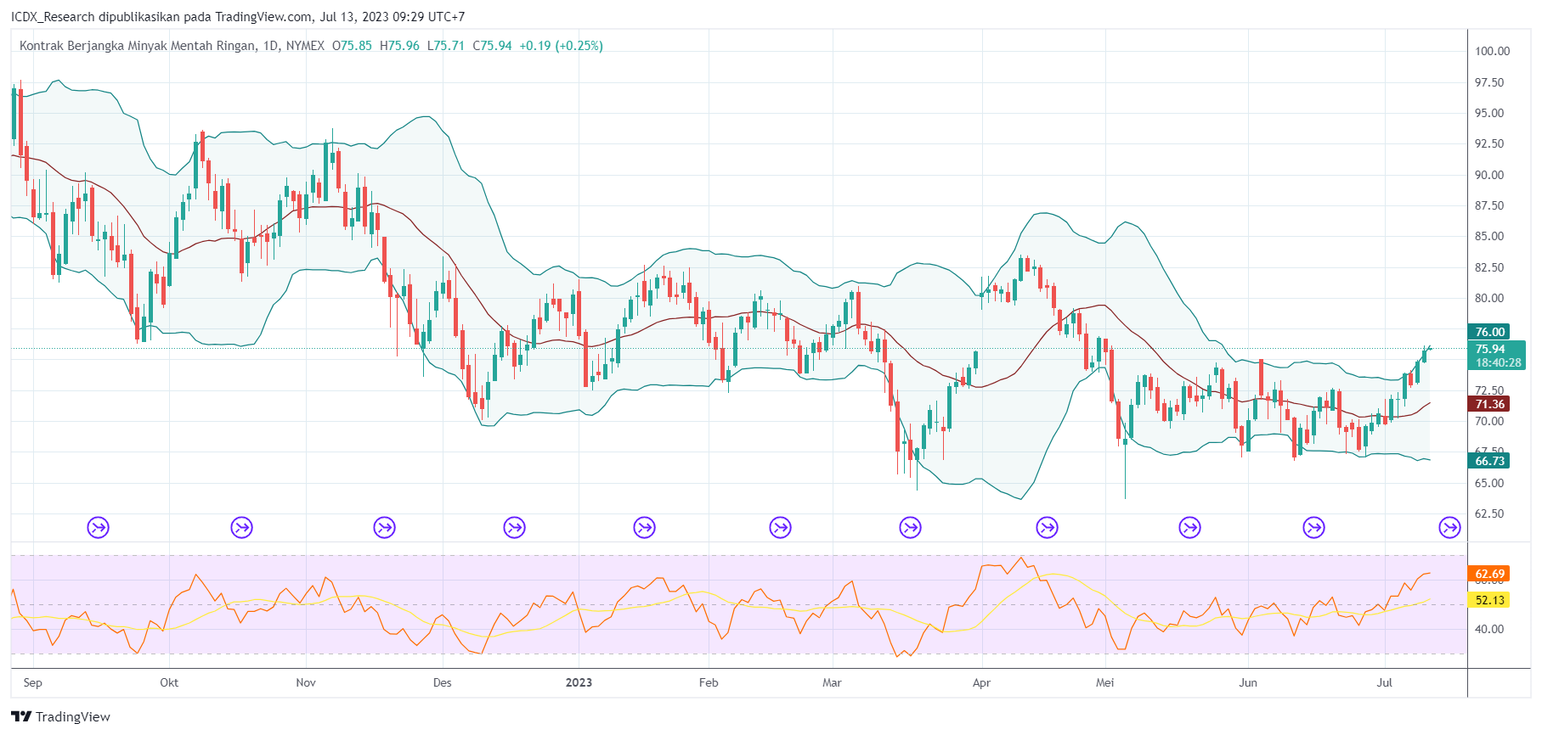Click the rollover marker between Des and 2023

pyautogui.click(x=515, y=528)
